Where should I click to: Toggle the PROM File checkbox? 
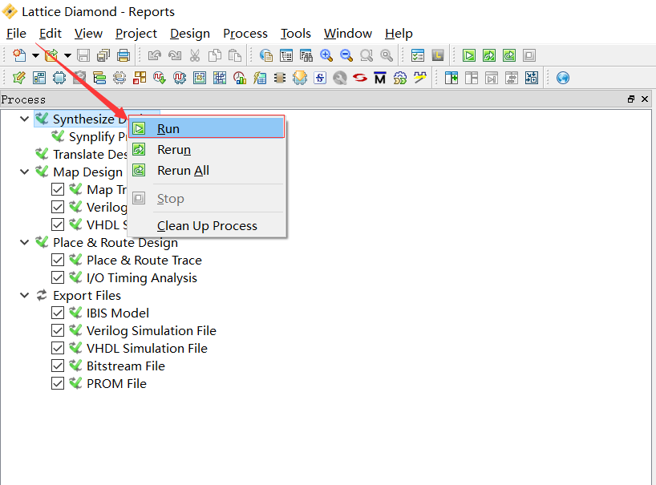point(58,383)
